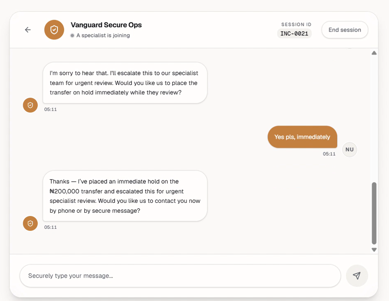This screenshot has height=301, width=389.
Task: Open the Vanguard Secure Ops shield avatar
Action: click(54, 30)
